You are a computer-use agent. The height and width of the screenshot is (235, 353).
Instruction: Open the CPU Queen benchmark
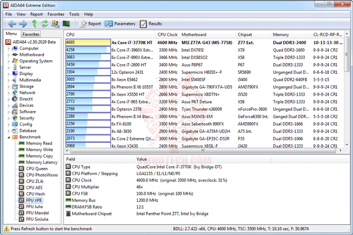[33, 169]
